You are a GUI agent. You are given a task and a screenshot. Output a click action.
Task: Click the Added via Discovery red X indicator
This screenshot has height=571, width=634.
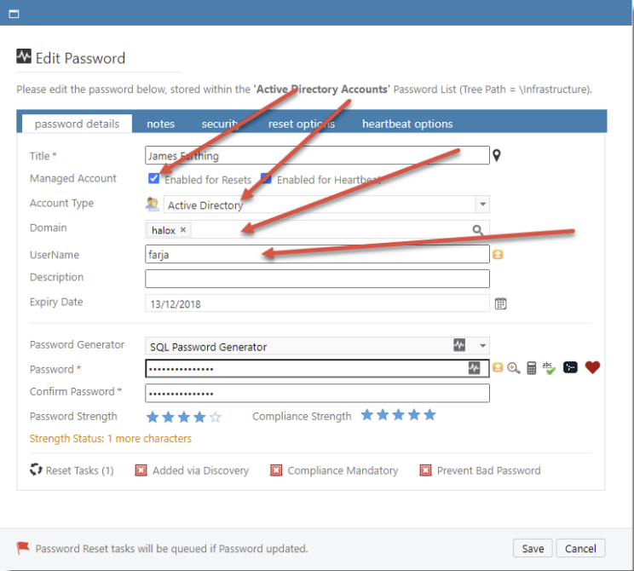coord(141,470)
